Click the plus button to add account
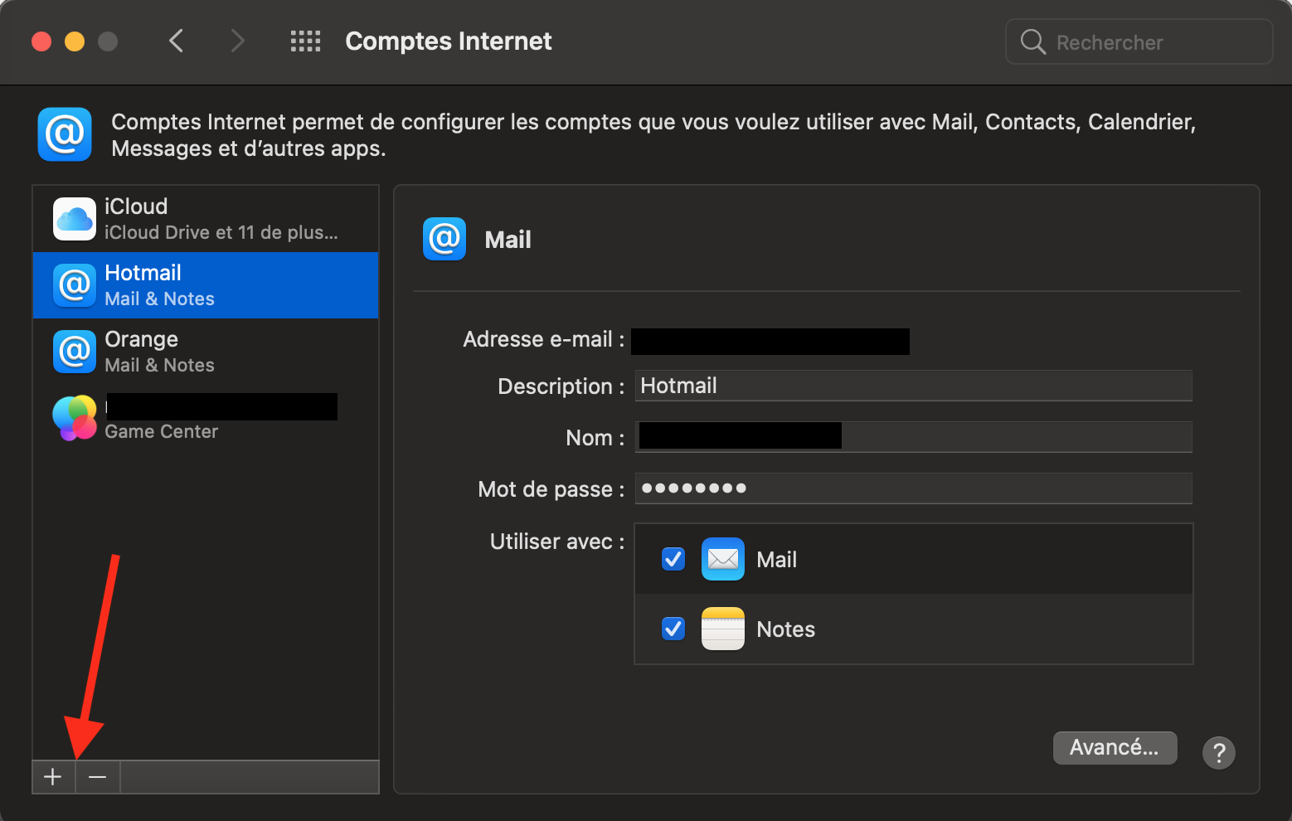Screen dimensions: 1292x821 (x=53, y=777)
